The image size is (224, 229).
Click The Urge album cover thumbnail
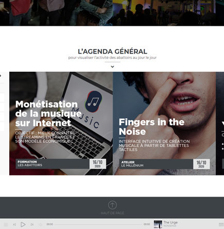tap(158, 224)
